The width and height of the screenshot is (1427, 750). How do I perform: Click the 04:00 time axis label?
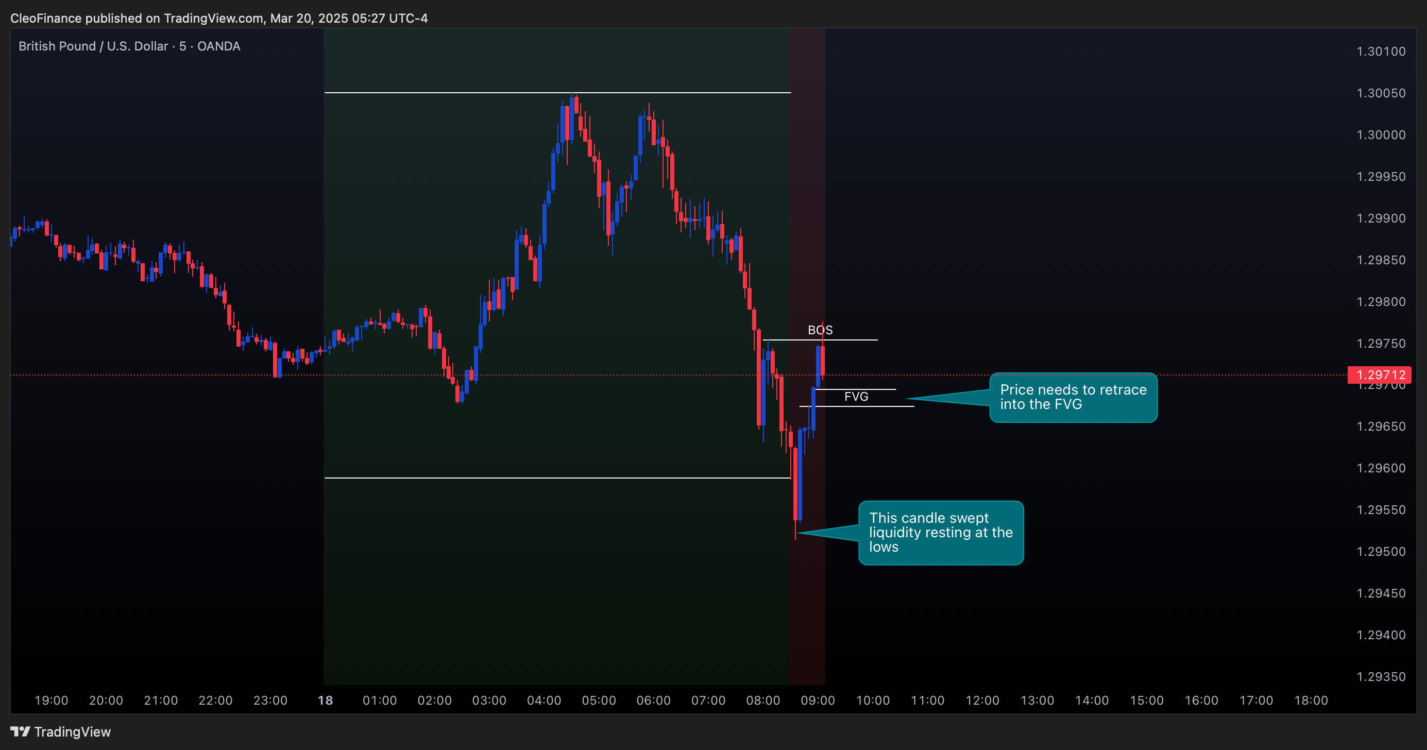coord(544,700)
